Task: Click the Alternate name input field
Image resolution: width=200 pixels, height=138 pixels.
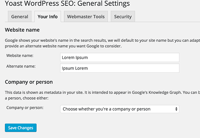Action: pos(120,68)
